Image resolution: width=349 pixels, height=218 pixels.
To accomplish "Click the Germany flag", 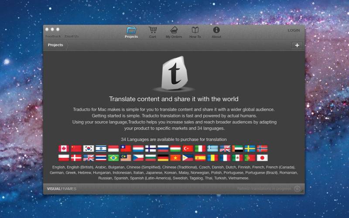I will pos(163,158).
